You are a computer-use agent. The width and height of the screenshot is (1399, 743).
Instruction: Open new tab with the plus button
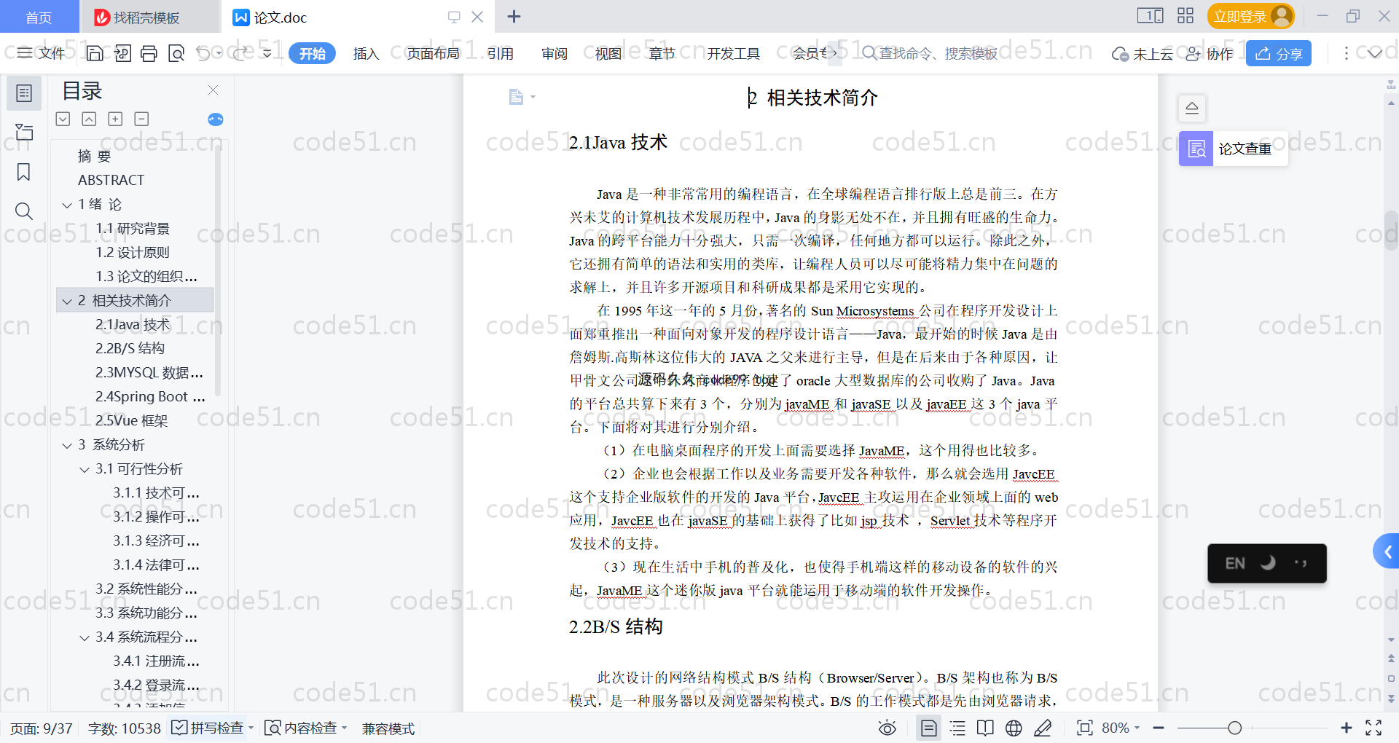pyautogui.click(x=514, y=16)
